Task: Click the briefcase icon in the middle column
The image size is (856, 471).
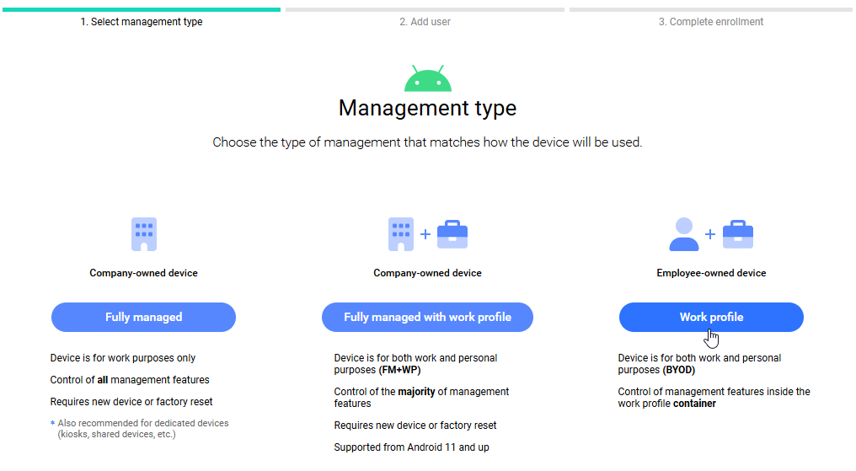Action: (x=452, y=234)
